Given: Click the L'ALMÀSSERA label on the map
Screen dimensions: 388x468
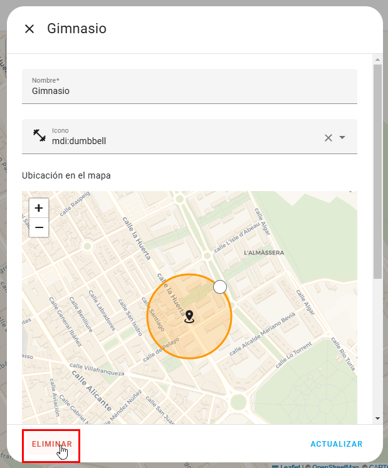Looking at the screenshot, I should coord(264,252).
